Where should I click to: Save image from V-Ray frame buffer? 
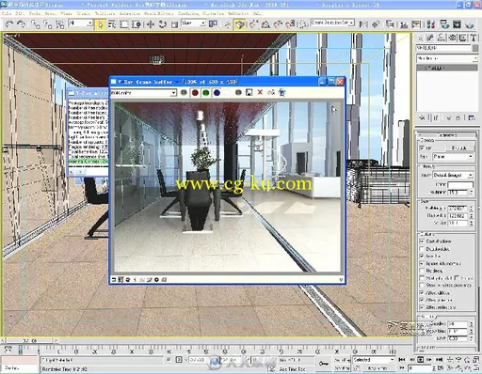pos(249,92)
